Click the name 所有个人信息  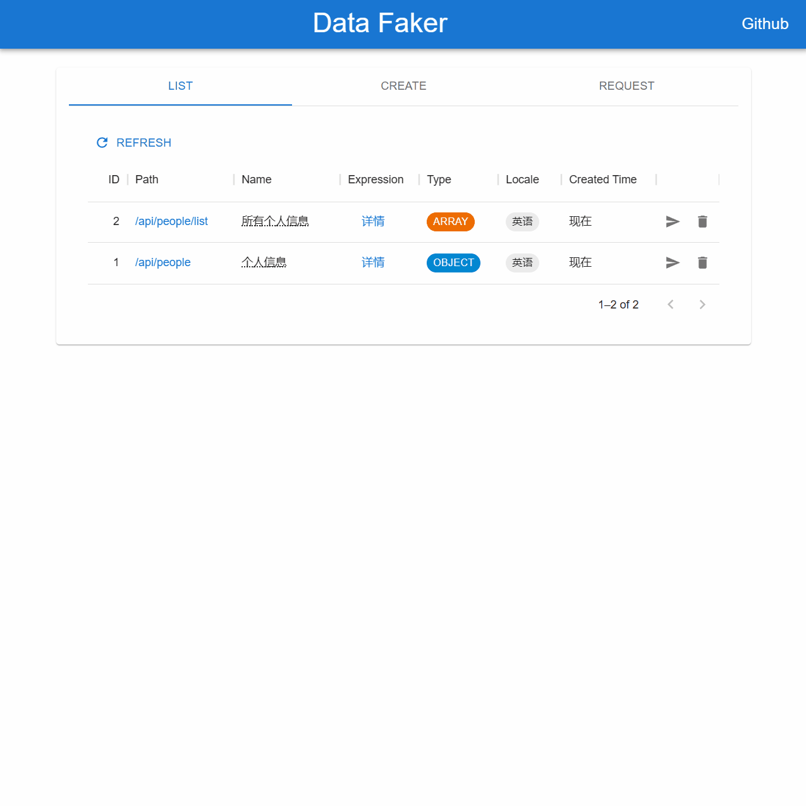[x=275, y=221]
